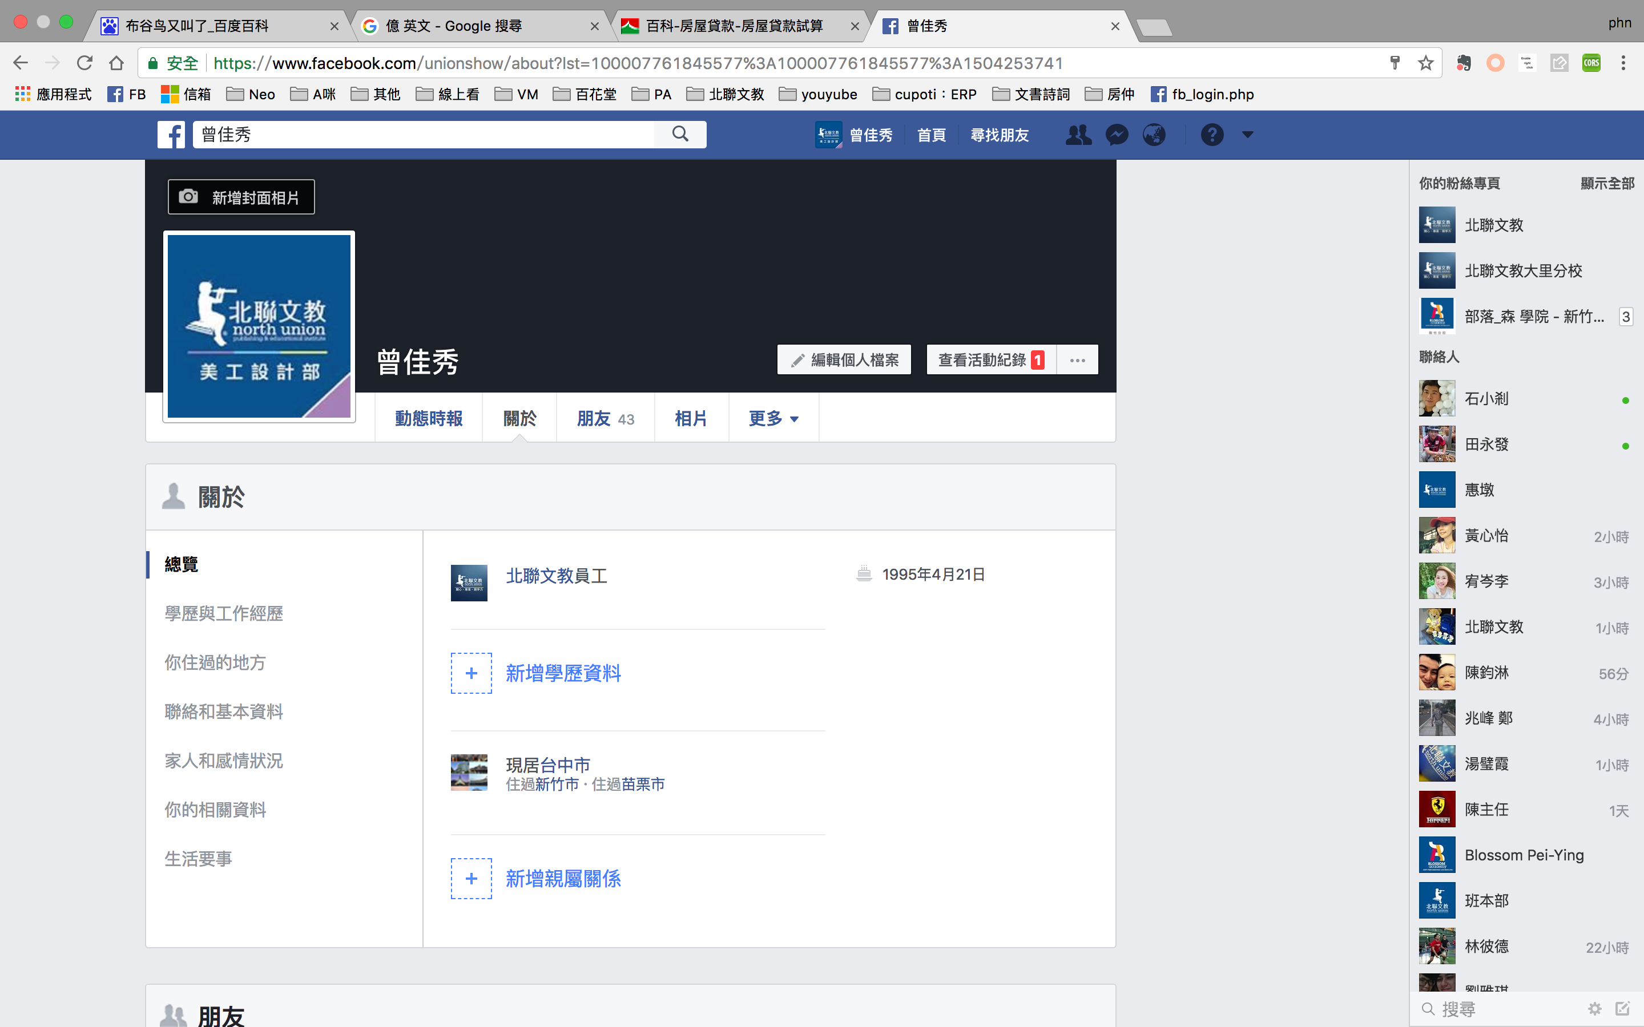Image resolution: width=1644 pixels, height=1027 pixels.
Task: Expand the account menu arrow
Action: pyautogui.click(x=1248, y=135)
